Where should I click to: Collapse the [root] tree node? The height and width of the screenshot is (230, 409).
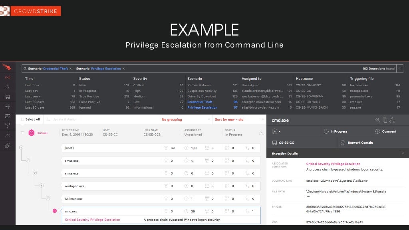click(x=21, y=148)
